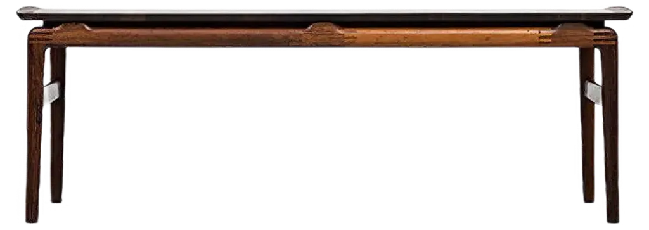Click the finger joint at the left corner
The height and width of the screenshot is (230, 649).
click(41, 38)
